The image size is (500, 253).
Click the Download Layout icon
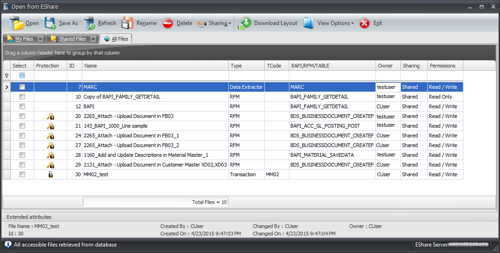tap(244, 23)
